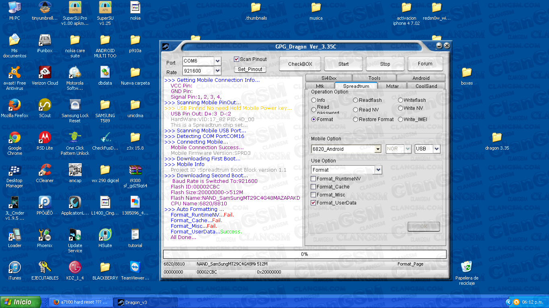Uncheck the Format_UserData checkbox
Viewport: 549px width, 308px height.
tap(313, 203)
